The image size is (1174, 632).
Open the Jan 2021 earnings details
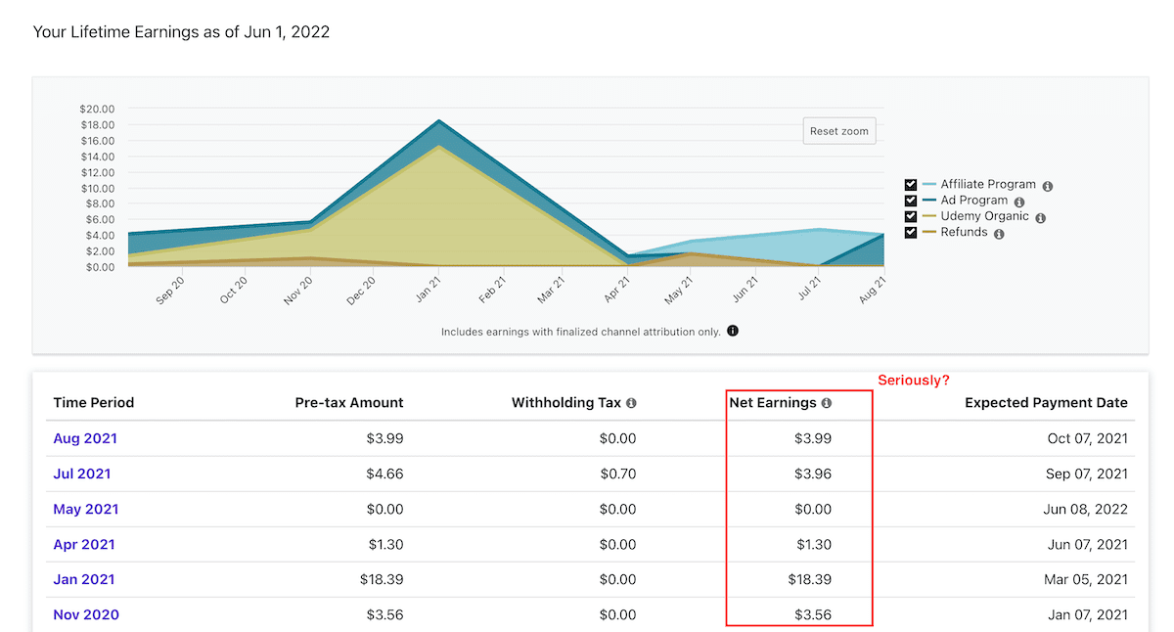pyautogui.click(x=83, y=579)
